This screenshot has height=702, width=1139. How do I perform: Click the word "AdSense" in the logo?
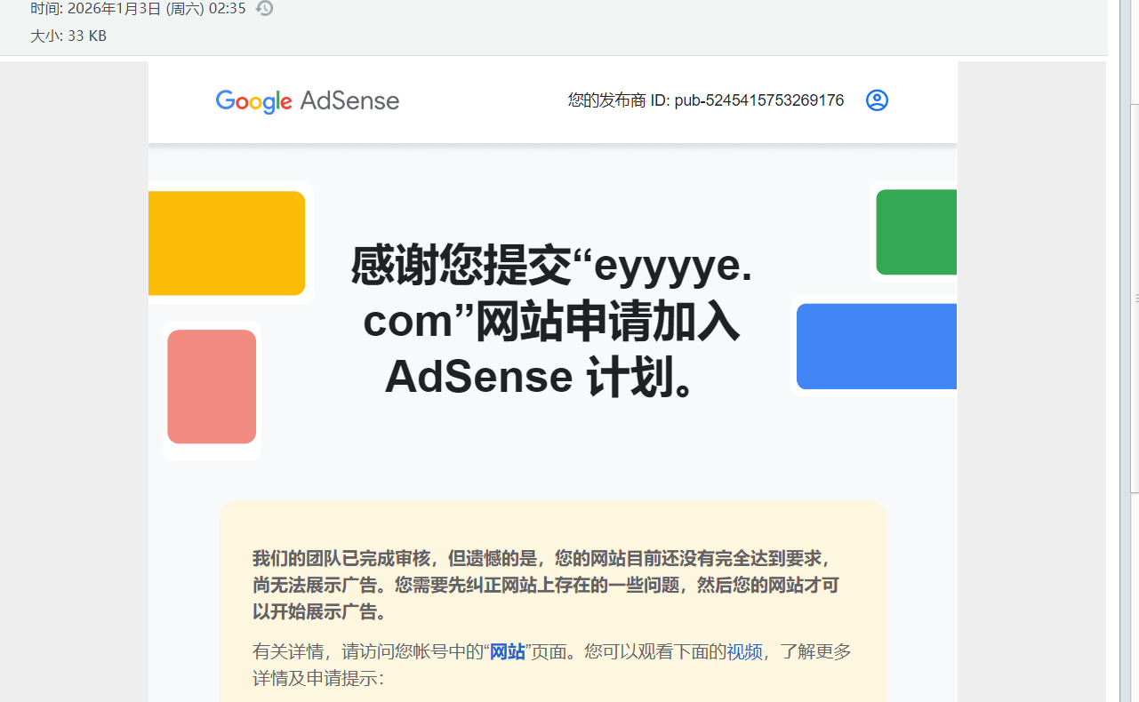[349, 100]
